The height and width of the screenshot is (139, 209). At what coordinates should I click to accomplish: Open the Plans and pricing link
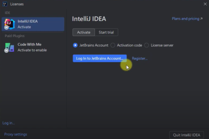point(187,19)
